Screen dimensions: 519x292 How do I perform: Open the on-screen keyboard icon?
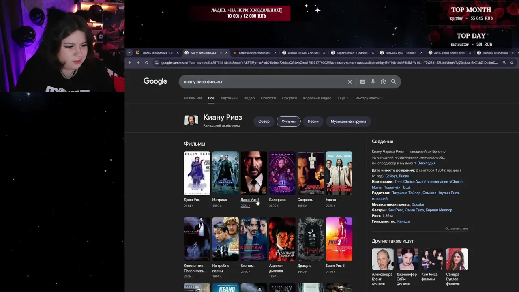tap(362, 82)
